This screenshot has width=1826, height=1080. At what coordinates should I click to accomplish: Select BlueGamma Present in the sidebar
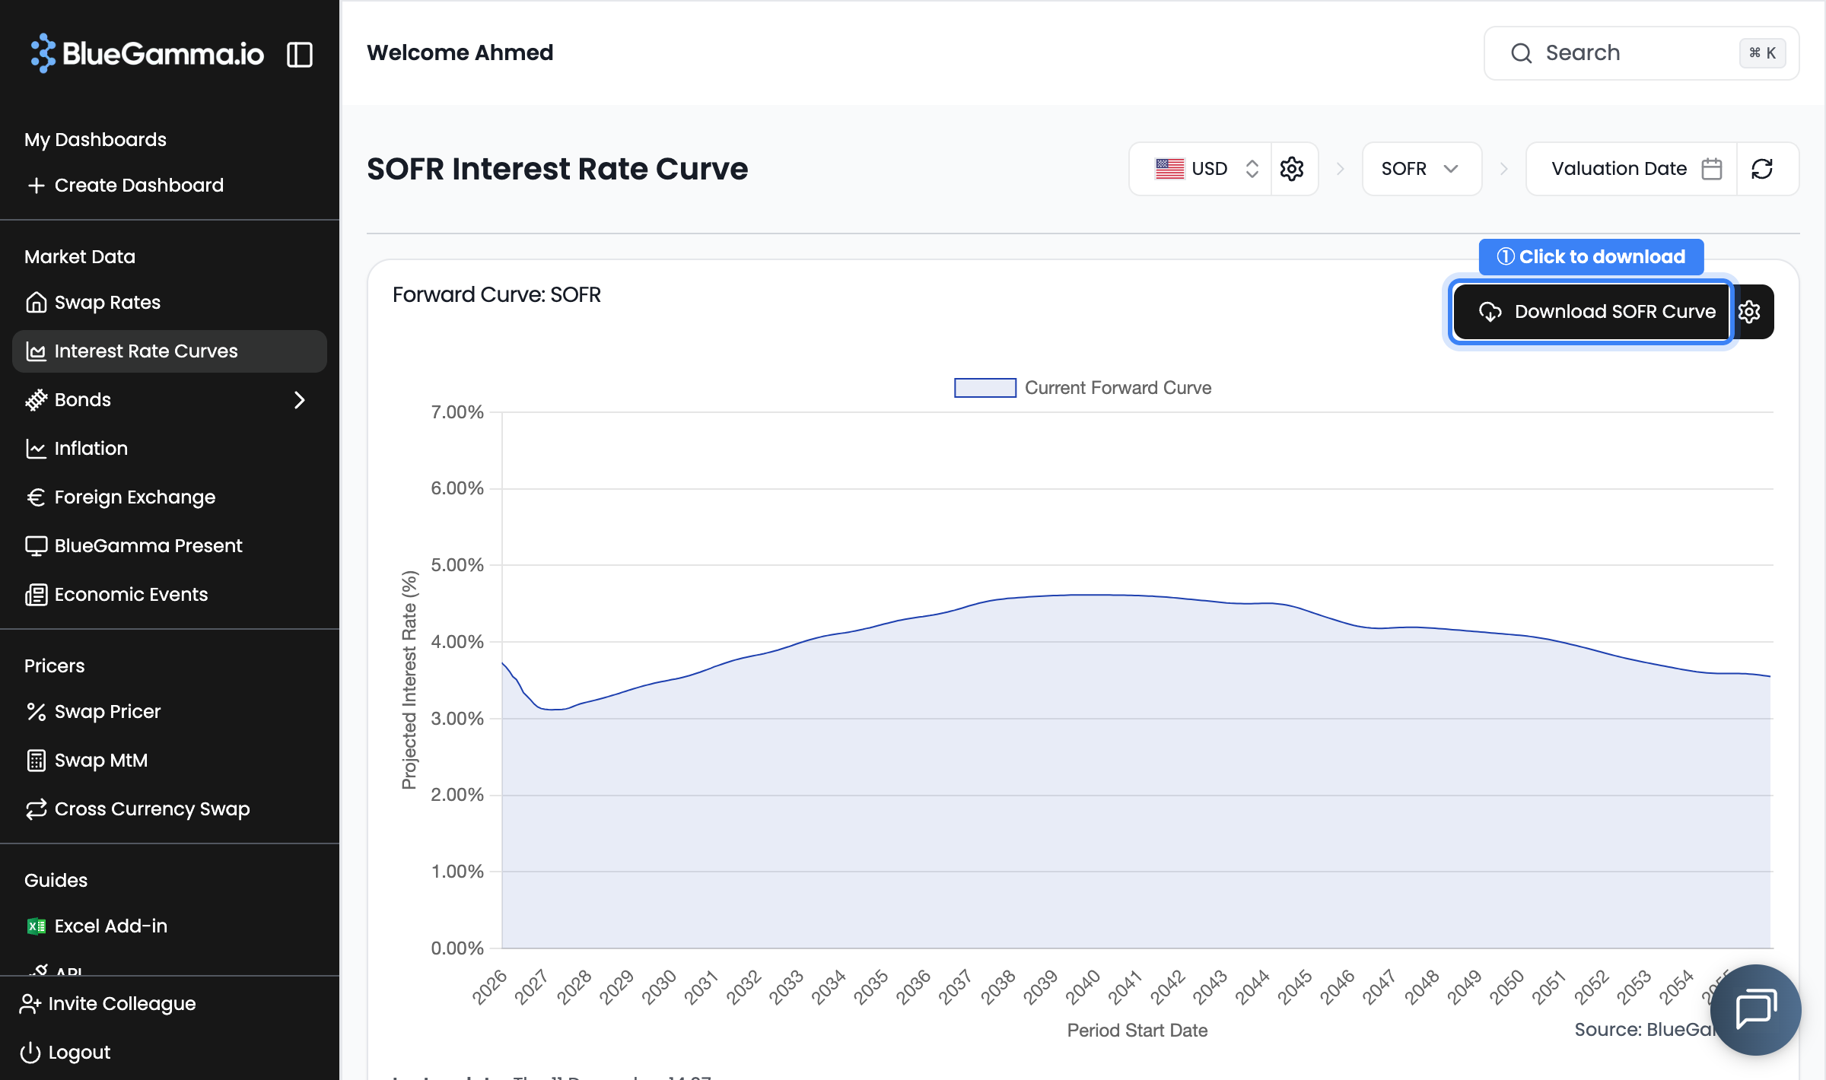coord(148,545)
